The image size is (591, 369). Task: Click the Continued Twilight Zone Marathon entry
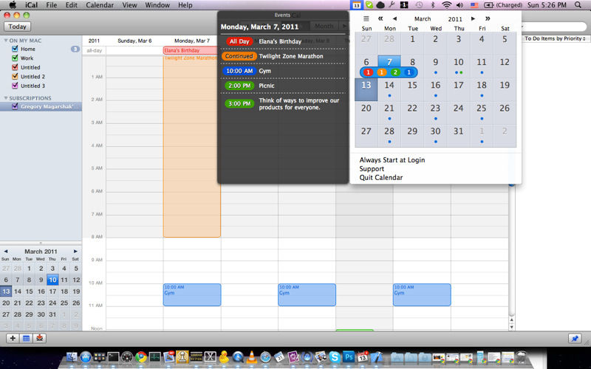283,56
